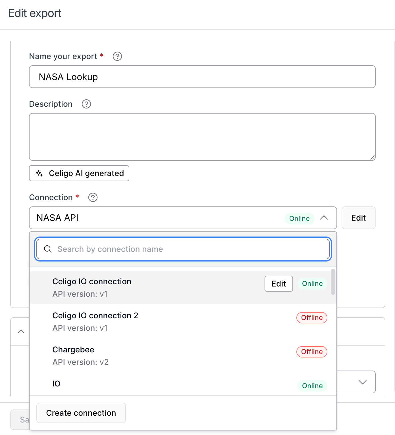The image size is (395, 435).
Task: Click the magnifier icon in connection search
Action: 48,249
